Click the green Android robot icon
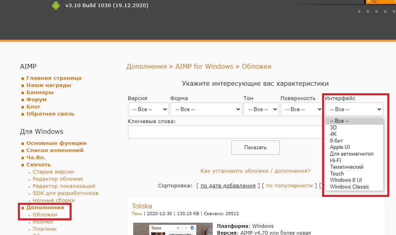 56,6
